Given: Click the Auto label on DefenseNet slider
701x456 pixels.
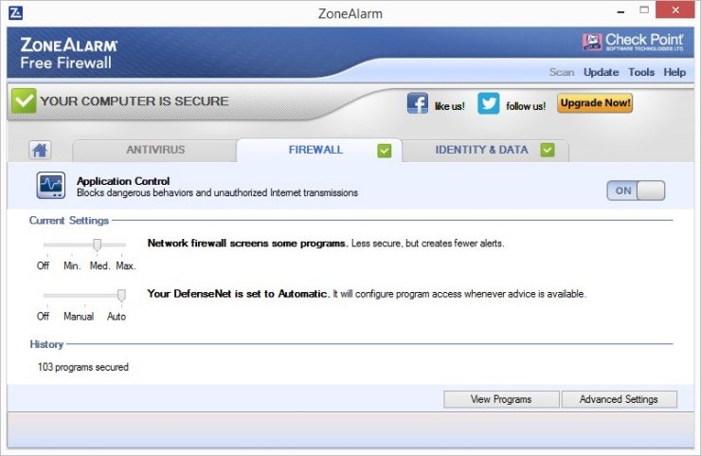Looking at the screenshot, I should 117,317.
